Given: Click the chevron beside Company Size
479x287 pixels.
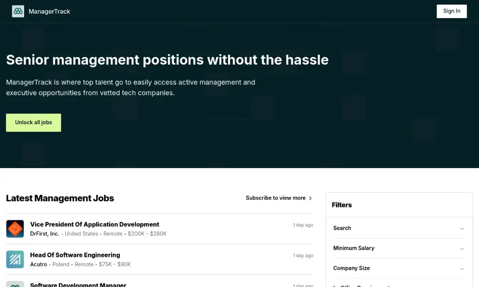Looking at the screenshot, I should click(x=462, y=269).
